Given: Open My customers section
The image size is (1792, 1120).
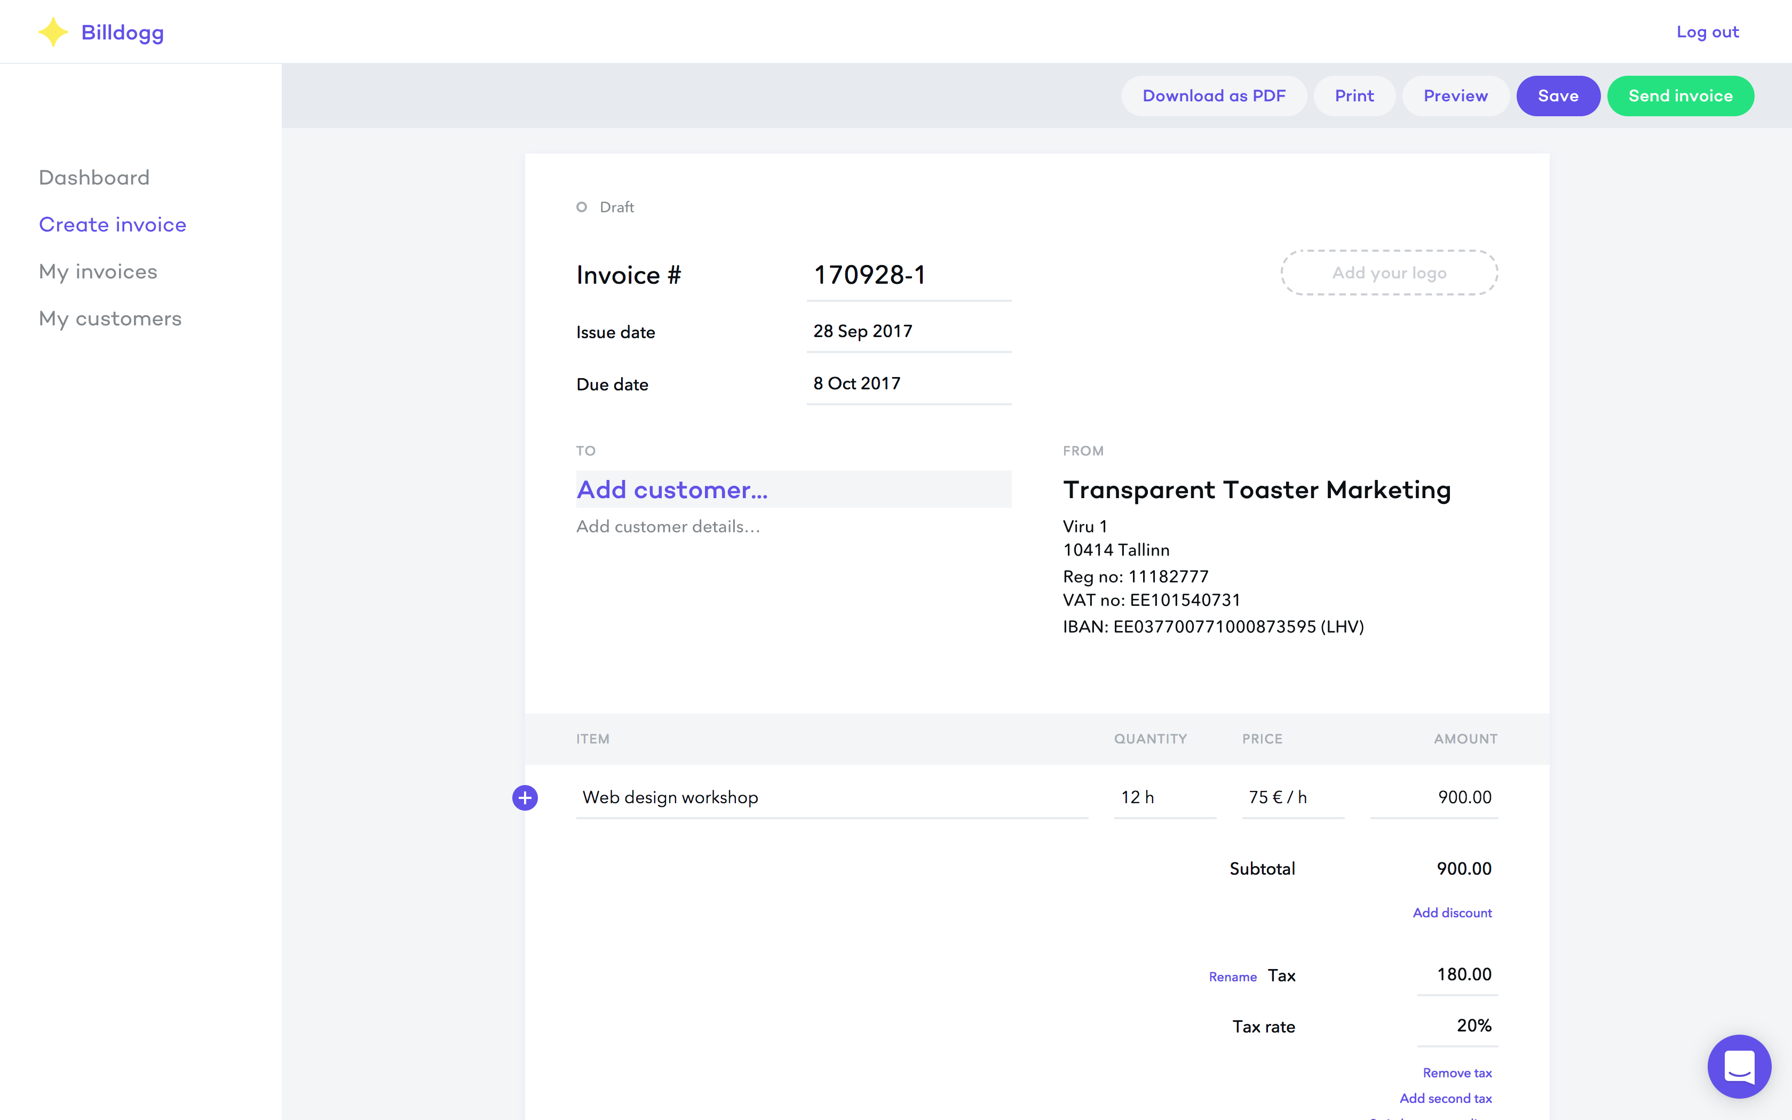Looking at the screenshot, I should [x=110, y=318].
